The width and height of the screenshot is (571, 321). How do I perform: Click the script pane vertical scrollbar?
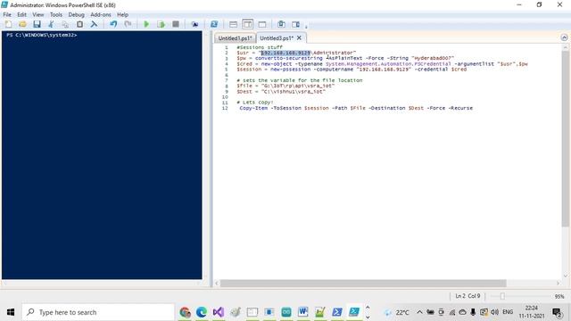tap(565, 138)
